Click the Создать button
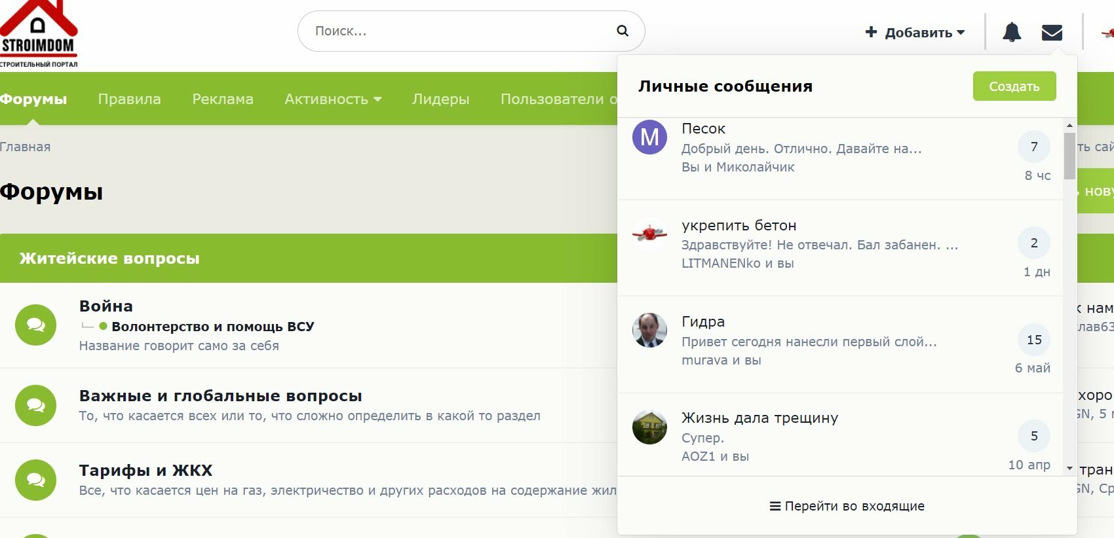 (1014, 86)
